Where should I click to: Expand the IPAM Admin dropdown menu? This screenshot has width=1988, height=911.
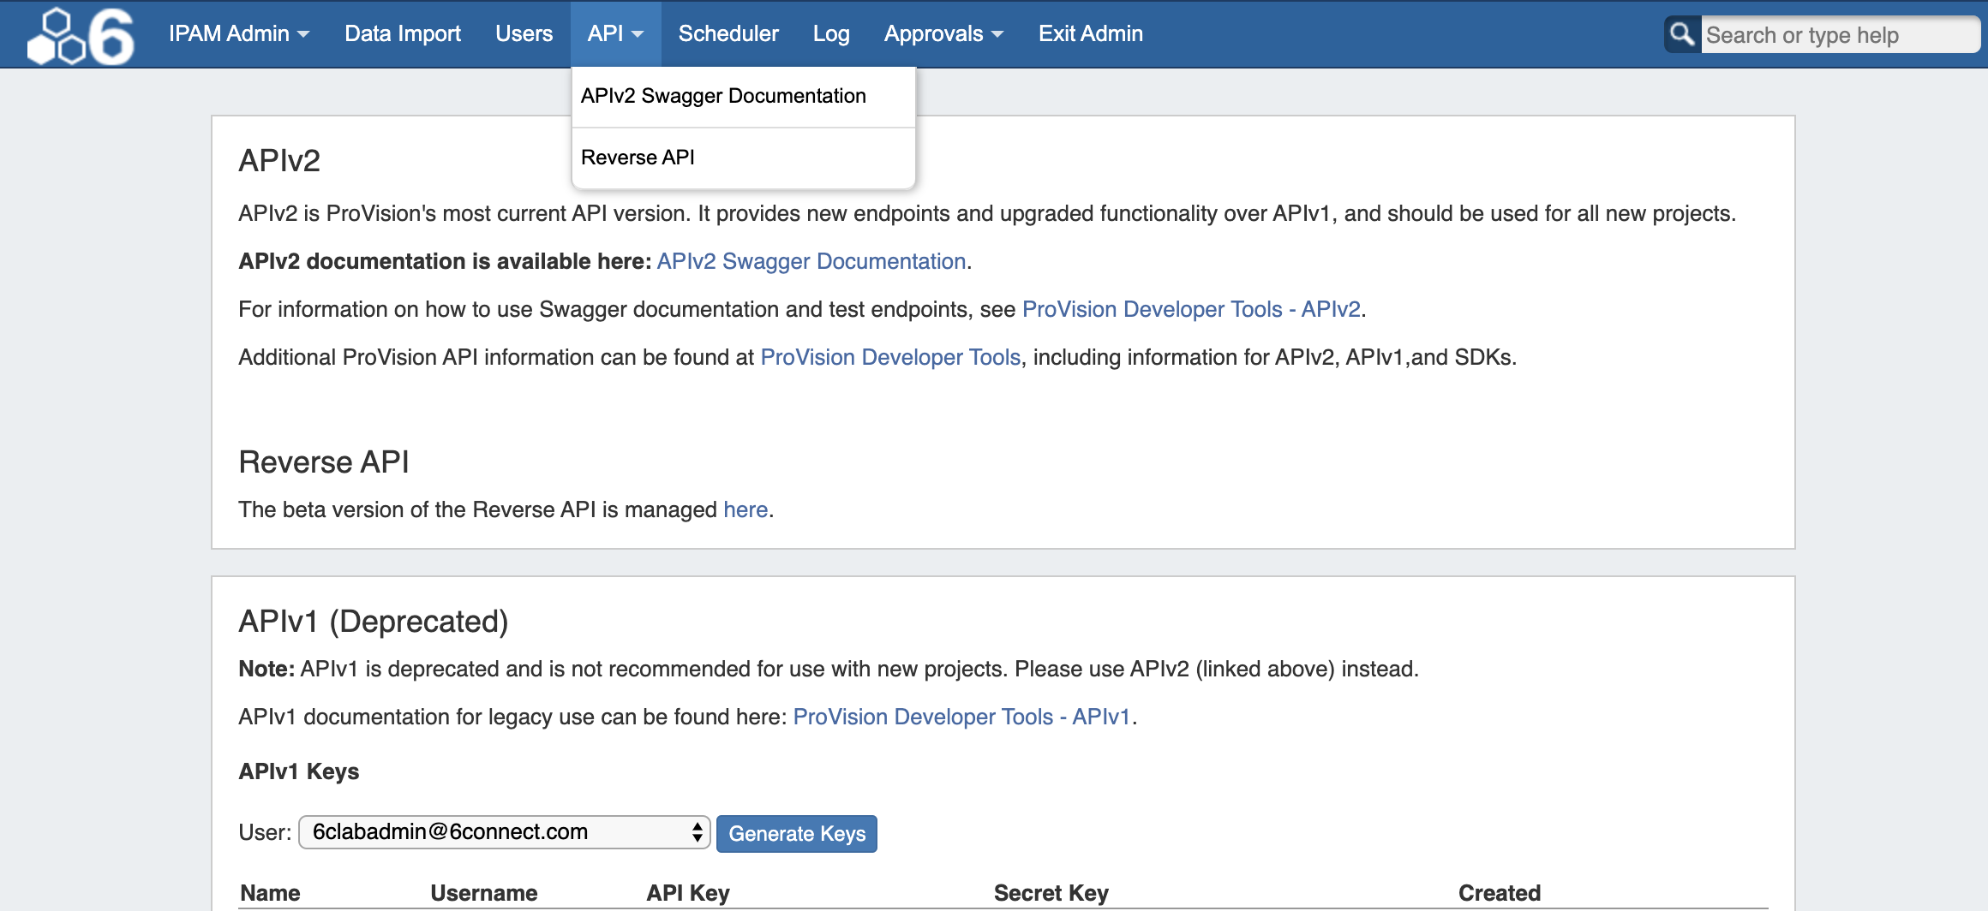pos(238,33)
